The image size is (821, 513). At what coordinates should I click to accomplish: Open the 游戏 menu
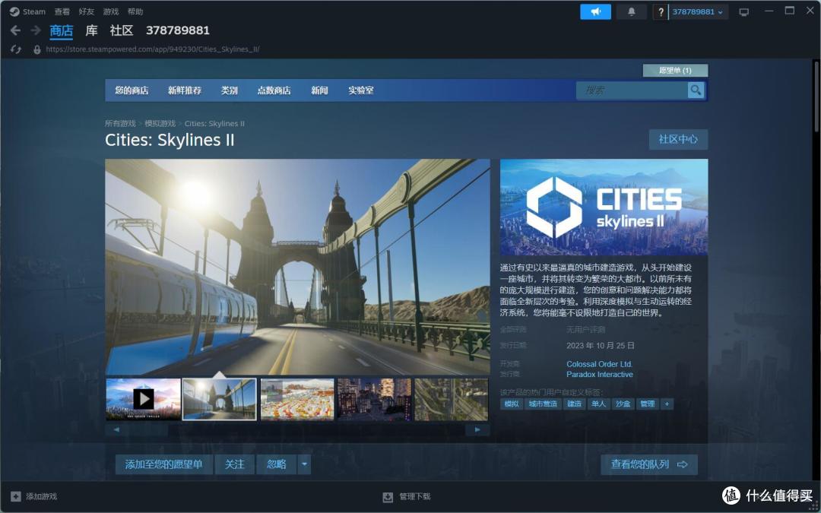[x=110, y=11]
